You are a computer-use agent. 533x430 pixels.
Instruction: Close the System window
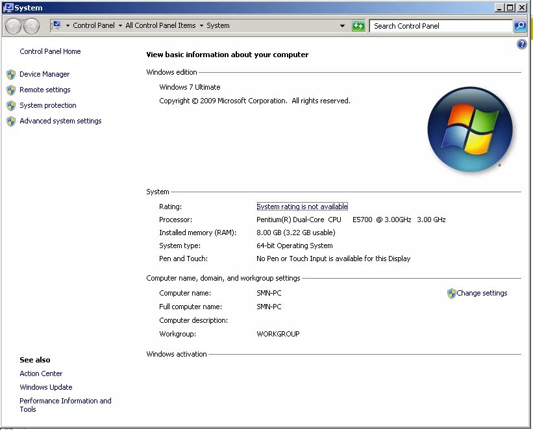point(521,8)
